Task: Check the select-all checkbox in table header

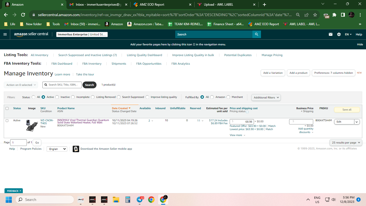Action: pos(7,108)
